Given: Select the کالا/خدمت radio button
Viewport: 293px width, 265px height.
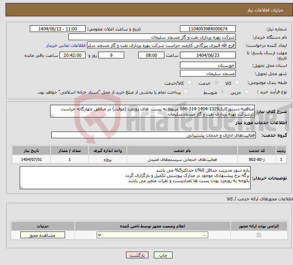Looking at the screenshot, I should (190, 83).
